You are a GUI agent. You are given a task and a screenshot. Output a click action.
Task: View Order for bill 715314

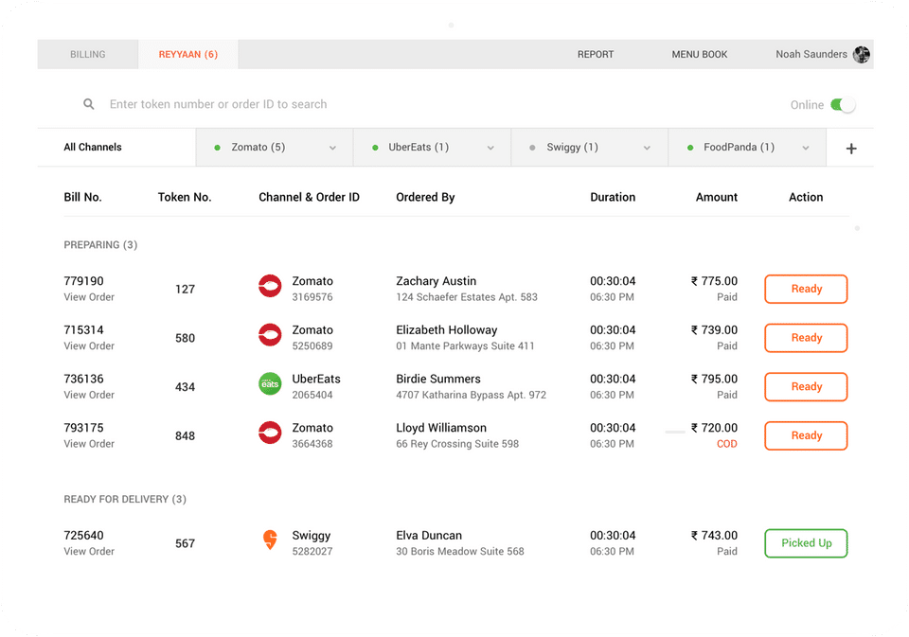click(x=89, y=346)
